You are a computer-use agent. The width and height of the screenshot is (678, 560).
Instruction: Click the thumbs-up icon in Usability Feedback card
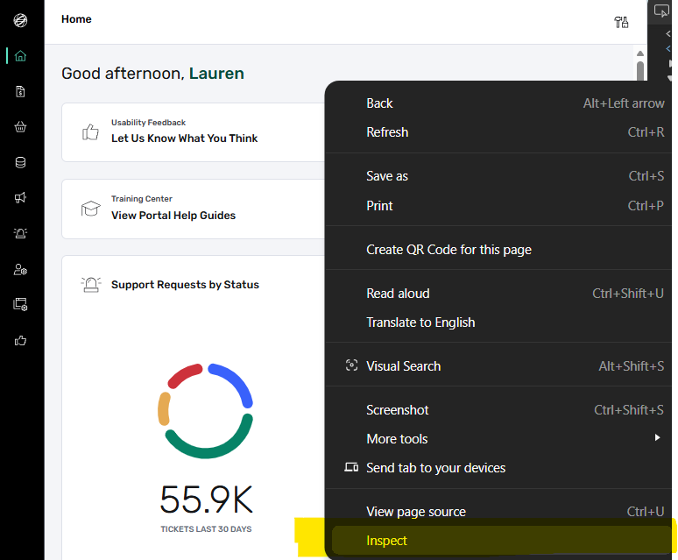point(90,131)
